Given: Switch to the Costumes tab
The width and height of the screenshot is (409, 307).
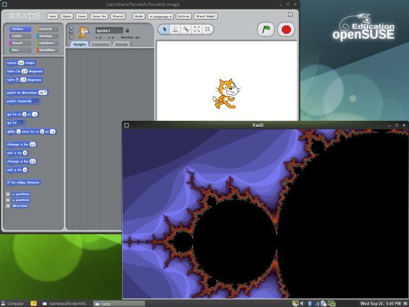Looking at the screenshot, I should 100,44.
